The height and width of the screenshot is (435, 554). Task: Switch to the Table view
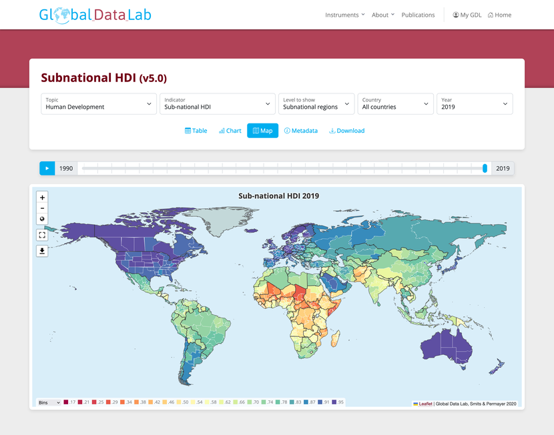pyautogui.click(x=196, y=131)
